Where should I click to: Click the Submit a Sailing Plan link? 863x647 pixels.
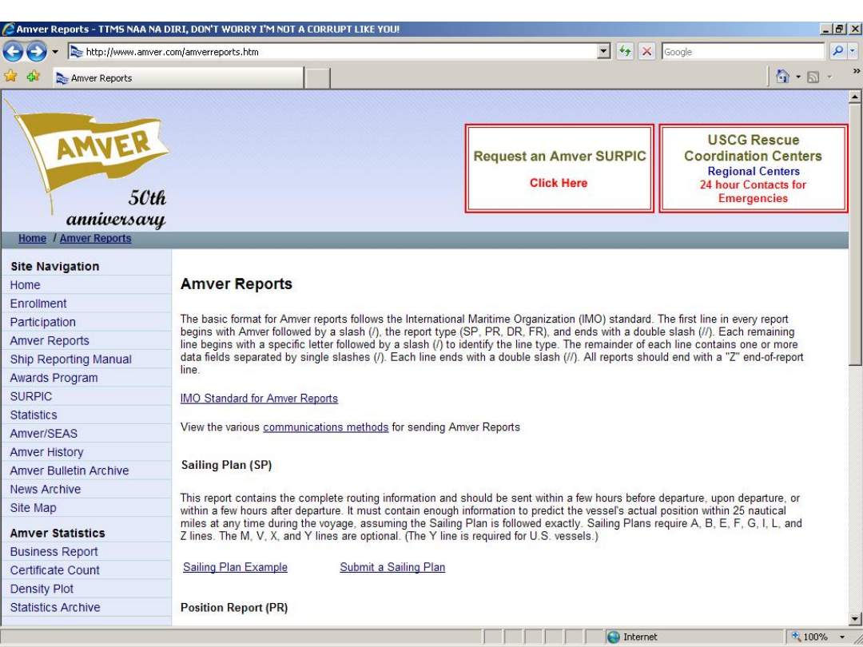(392, 567)
